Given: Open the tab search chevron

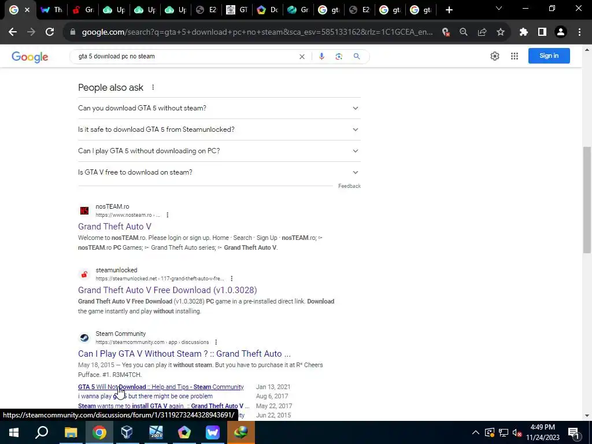Looking at the screenshot, I should point(499,9).
